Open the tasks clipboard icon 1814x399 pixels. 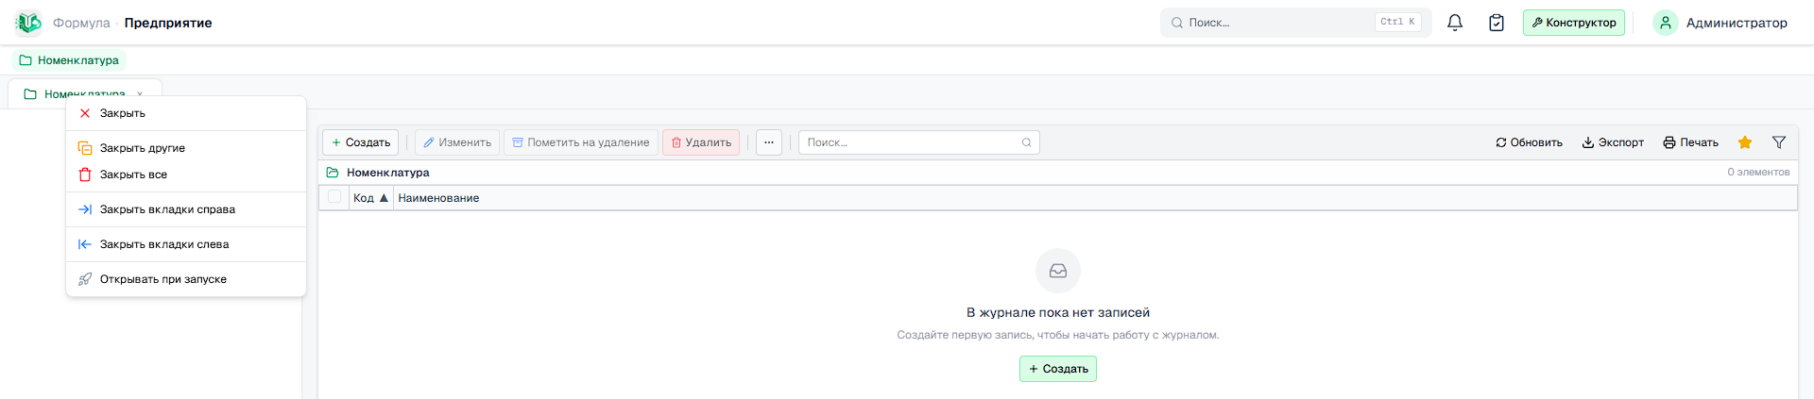[1497, 23]
